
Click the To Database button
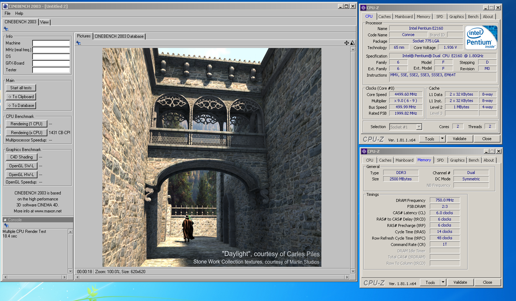tap(21, 106)
